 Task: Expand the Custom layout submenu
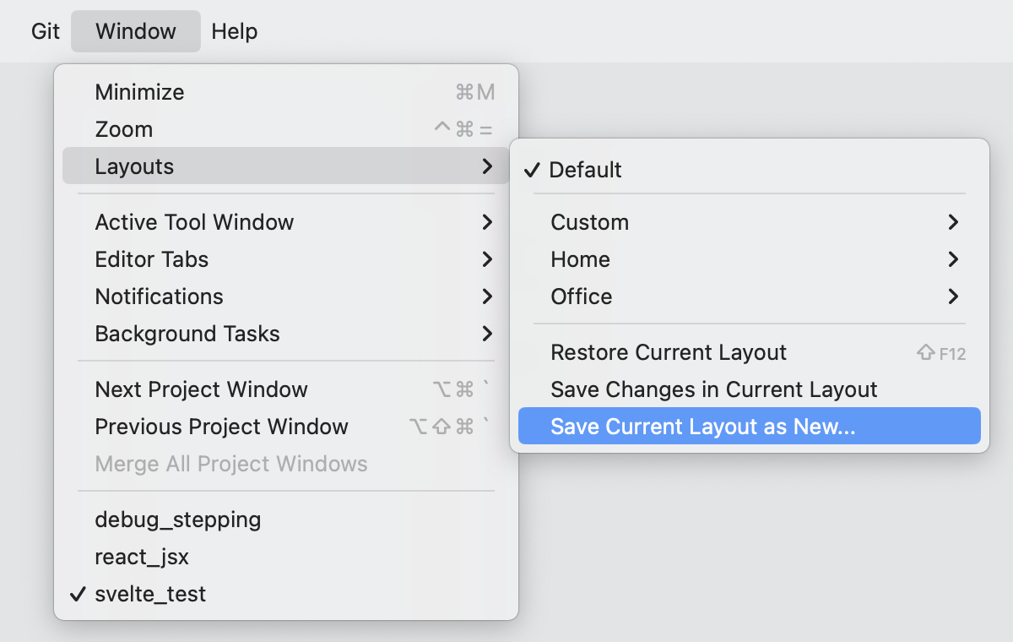point(589,222)
